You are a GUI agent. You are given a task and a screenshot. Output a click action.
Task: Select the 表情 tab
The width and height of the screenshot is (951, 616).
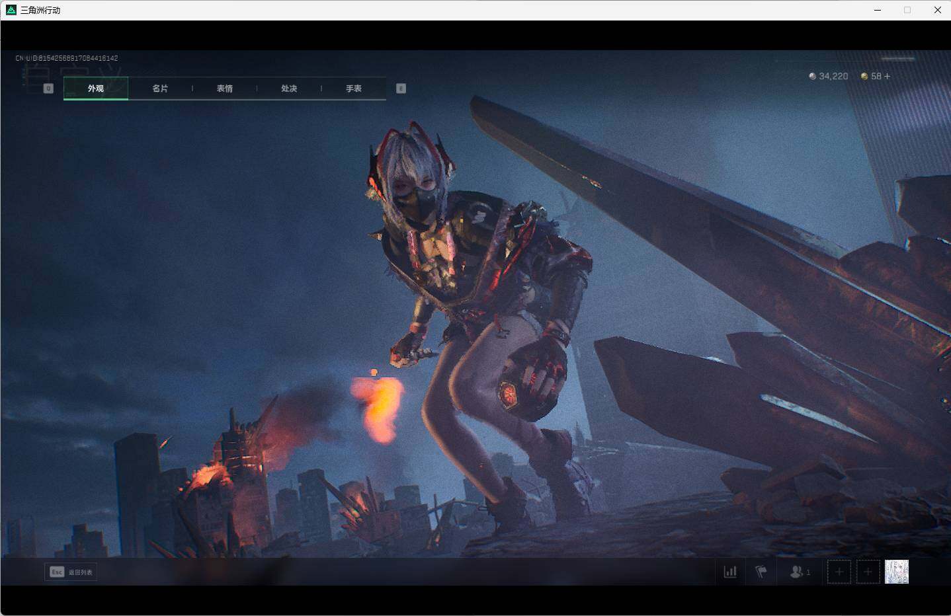pyautogui.click(x=225, y=89)
